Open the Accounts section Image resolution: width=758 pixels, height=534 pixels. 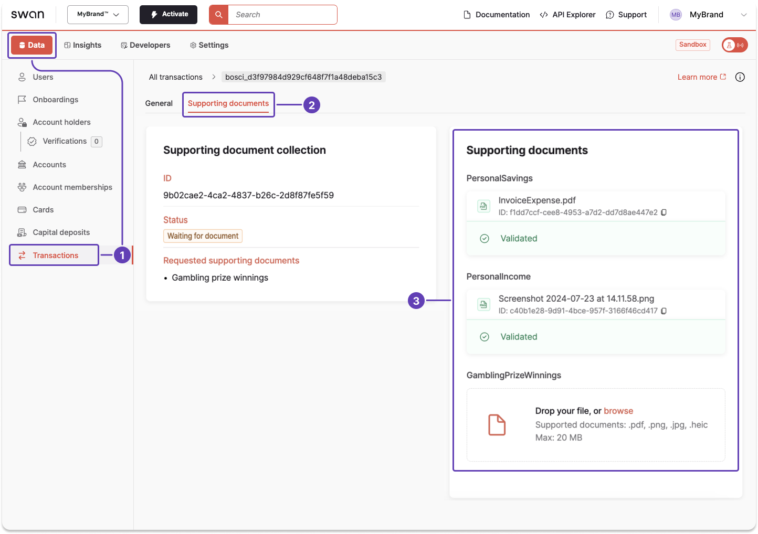(49, 164)
